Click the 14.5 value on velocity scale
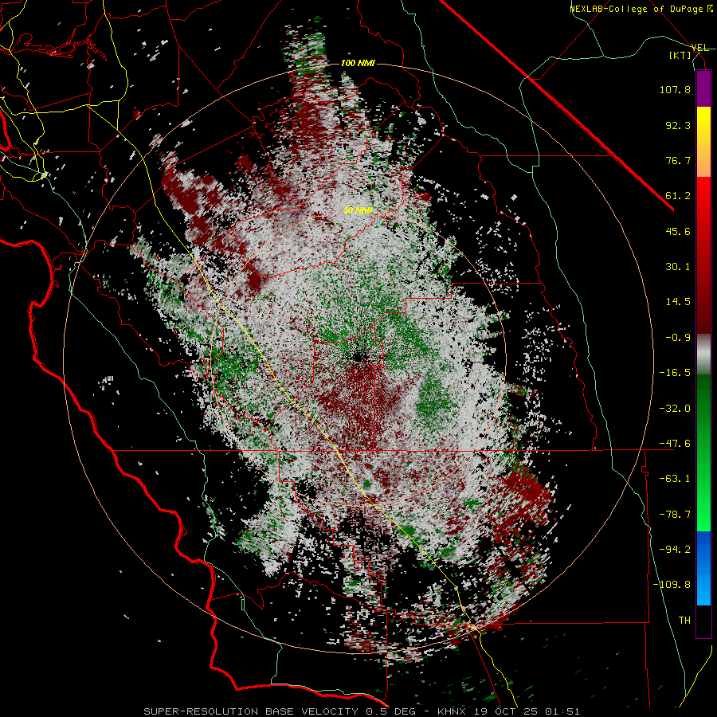This screenshot has height=717, width=717. coord(678,302)
